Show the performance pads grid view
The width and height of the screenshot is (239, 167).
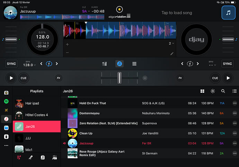coord(134,64)
